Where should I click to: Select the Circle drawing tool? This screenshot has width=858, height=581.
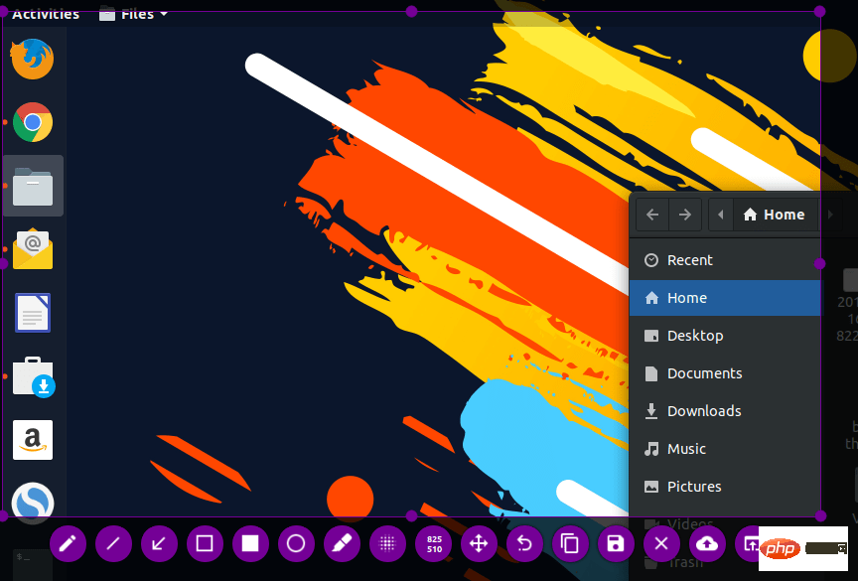[296, 544]
